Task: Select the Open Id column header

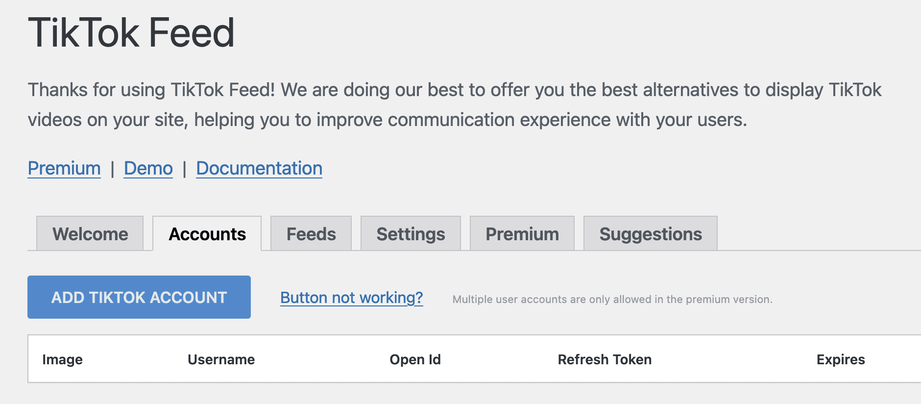Action: [415, 359]
